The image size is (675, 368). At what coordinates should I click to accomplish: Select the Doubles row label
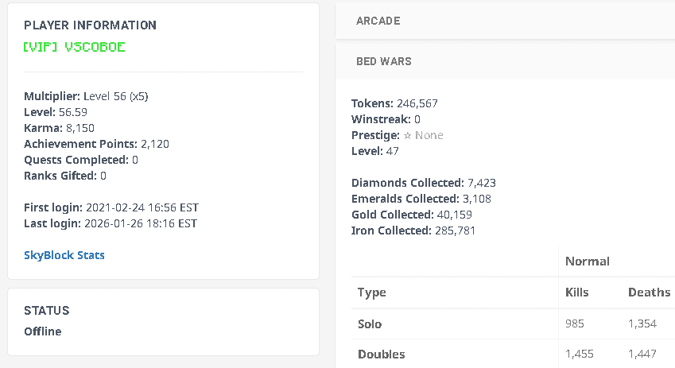[x=381, y=354]
